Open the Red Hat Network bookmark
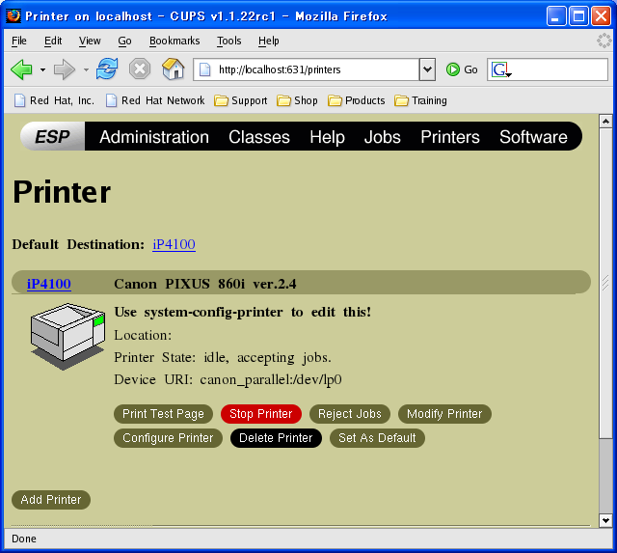Screen dimensions: 617x553 pos(155,100)
